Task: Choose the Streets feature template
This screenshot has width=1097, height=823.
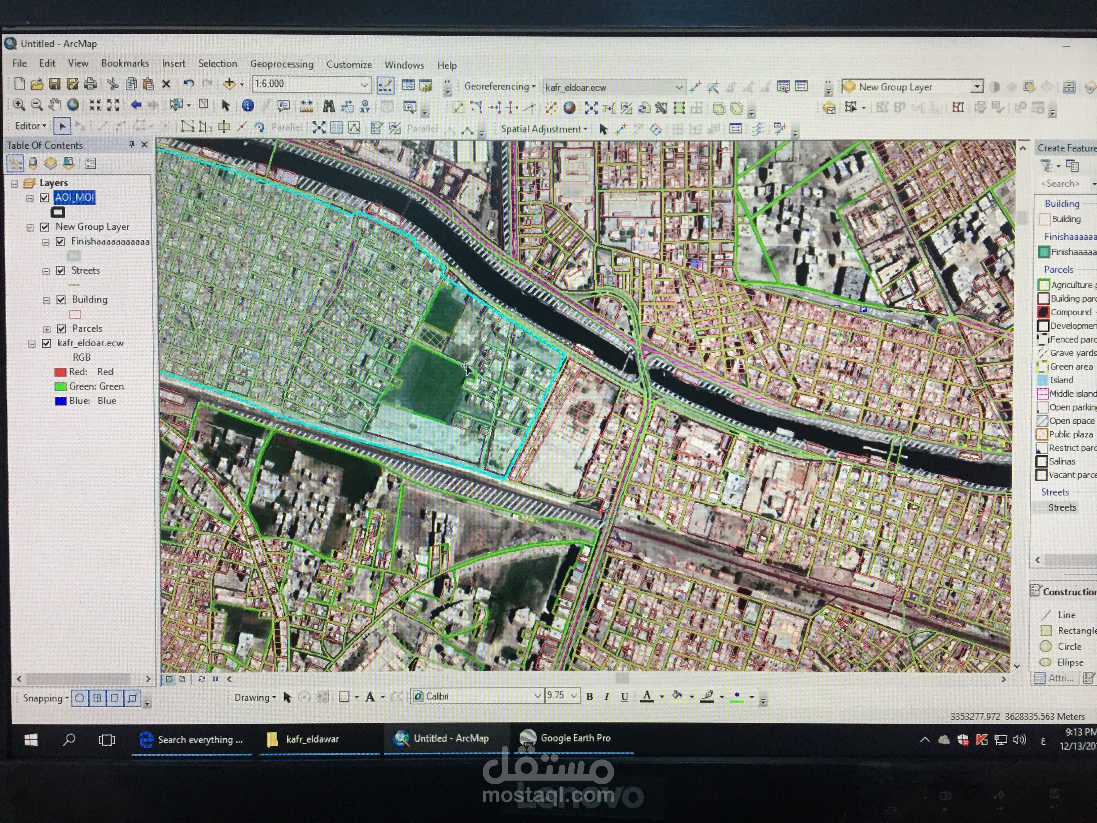Action: (x=1062, y=508)
